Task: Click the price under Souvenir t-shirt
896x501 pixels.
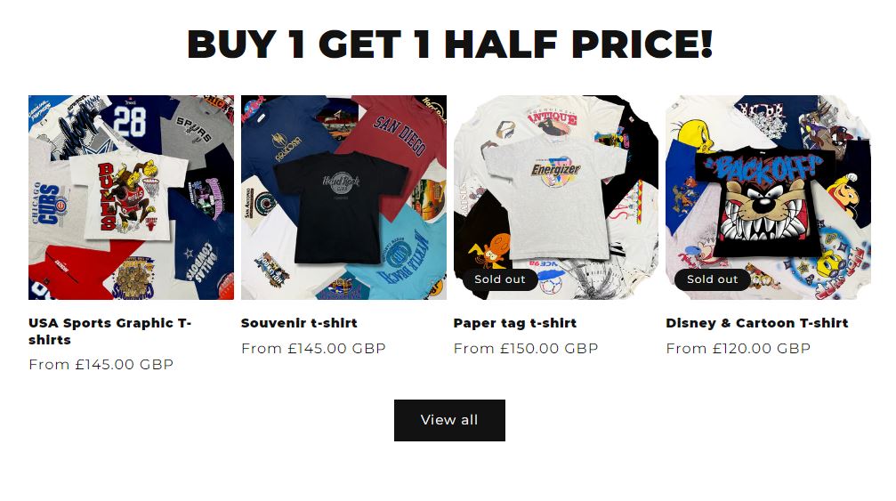Action: click(x=313, y=349)
